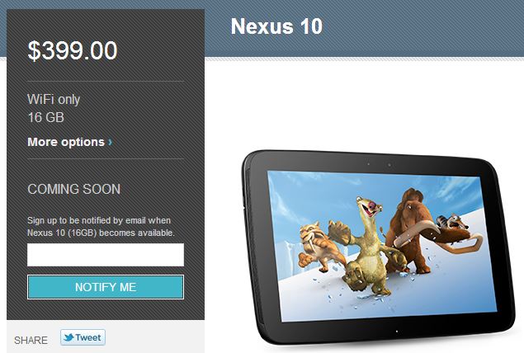Click the SHARE label

[31, 341]
